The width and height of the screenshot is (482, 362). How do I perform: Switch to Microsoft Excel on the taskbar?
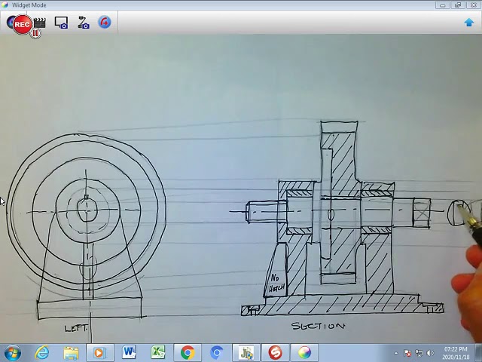pos(158,352)
